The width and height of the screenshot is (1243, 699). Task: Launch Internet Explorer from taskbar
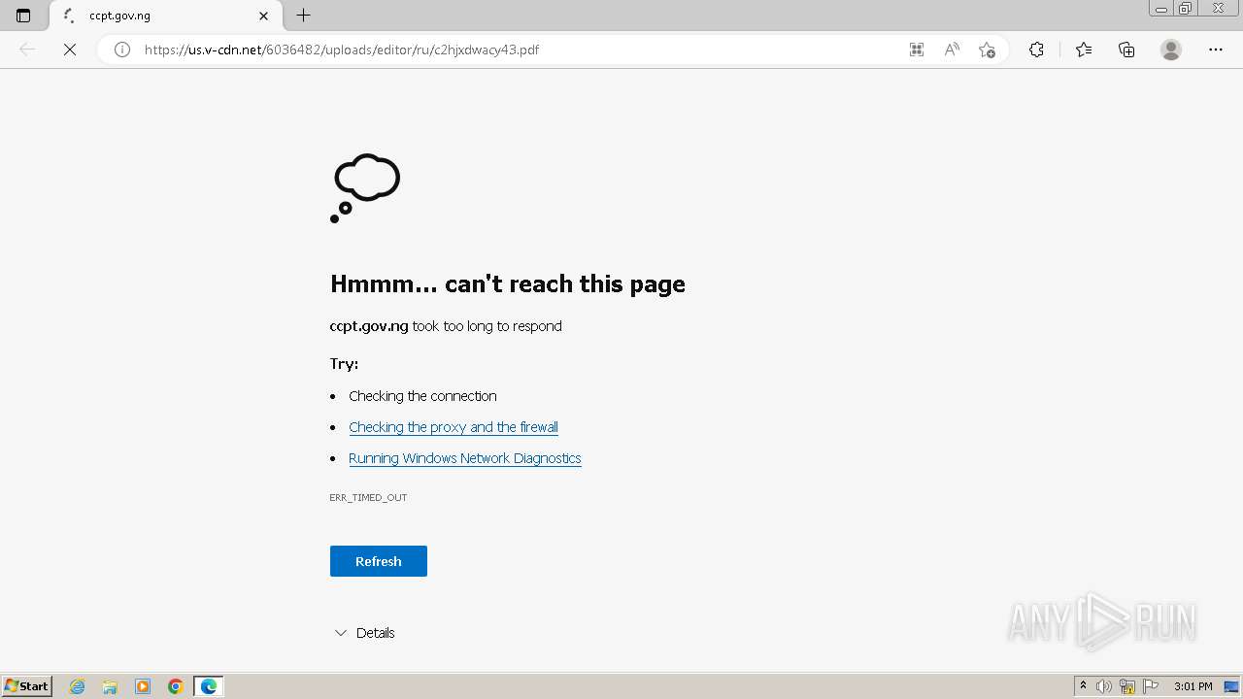[x=78, y=686]
